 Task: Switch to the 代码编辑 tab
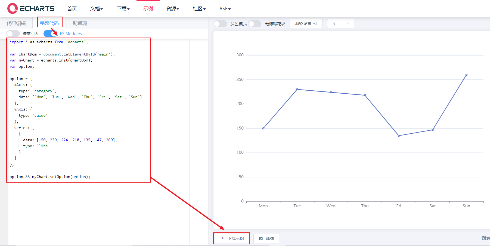point(16,23)
